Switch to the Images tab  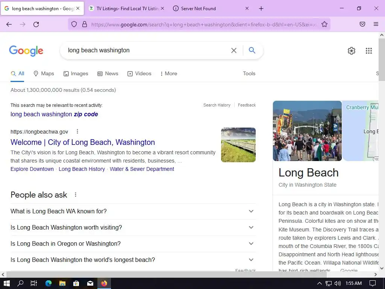tap(76, 73)
